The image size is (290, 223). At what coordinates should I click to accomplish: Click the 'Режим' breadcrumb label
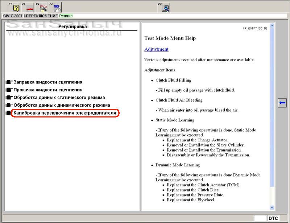pos(66,16)
